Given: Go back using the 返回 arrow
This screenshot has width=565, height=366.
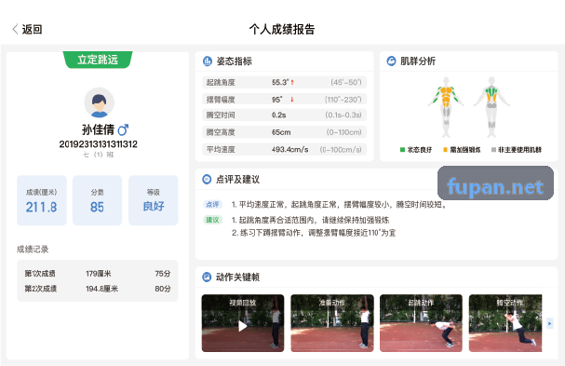Looking at the screenshot, I should (15, 29).
